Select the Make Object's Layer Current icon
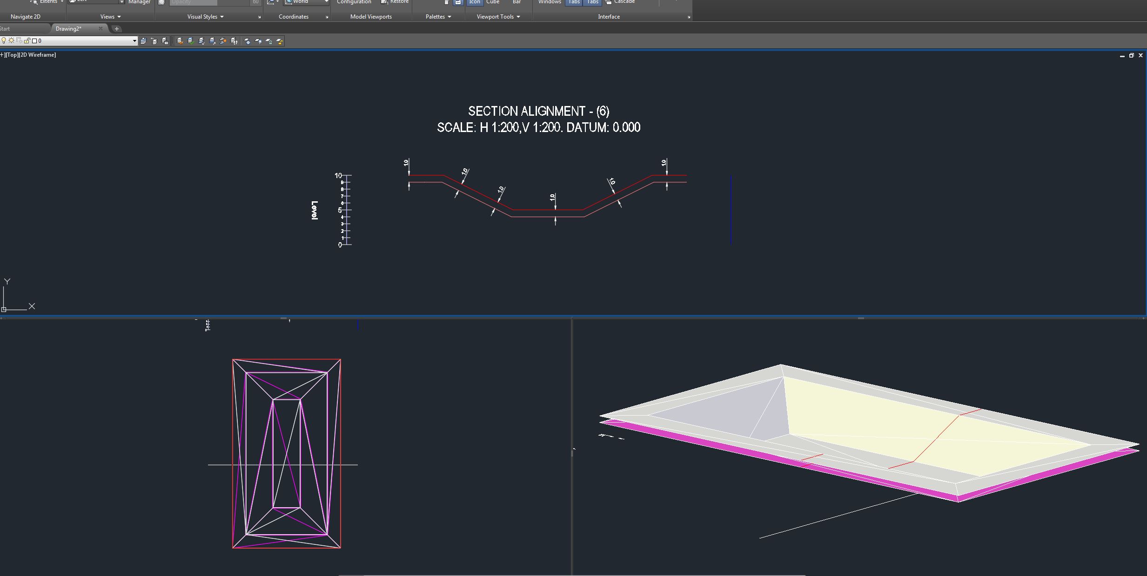 point(142,40)
